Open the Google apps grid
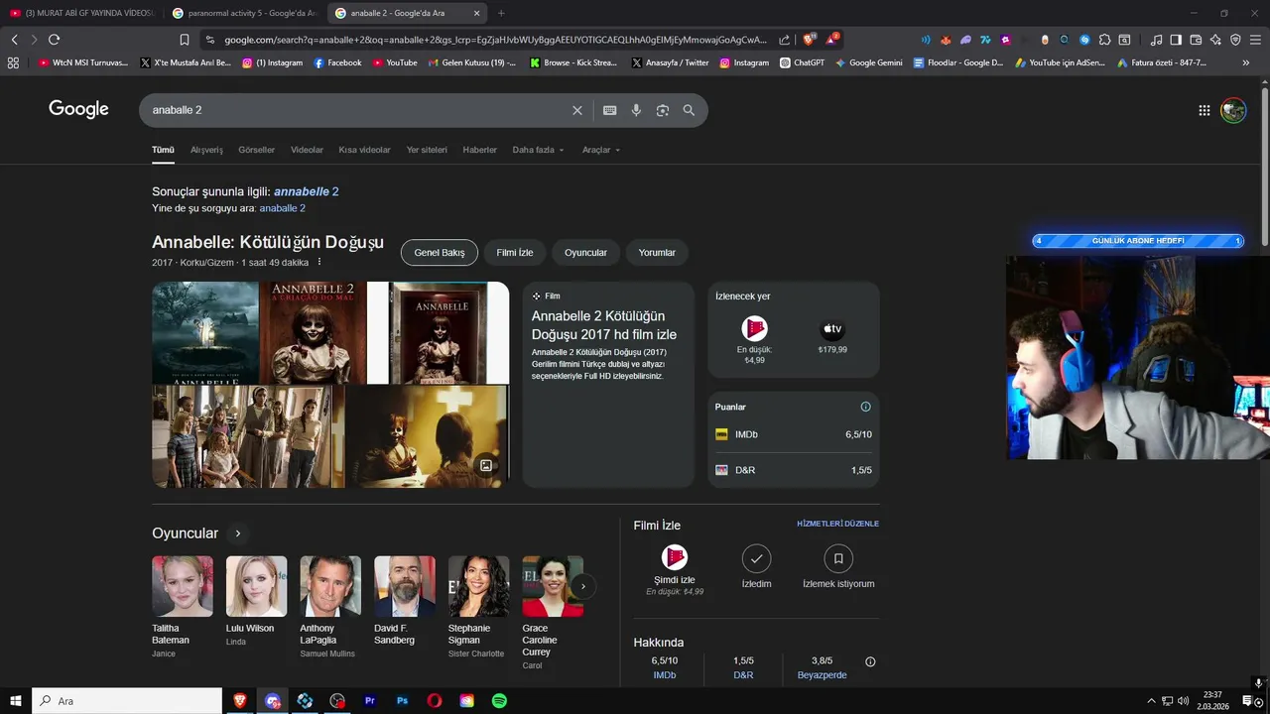1270x714 pixels. (1204, 110)
